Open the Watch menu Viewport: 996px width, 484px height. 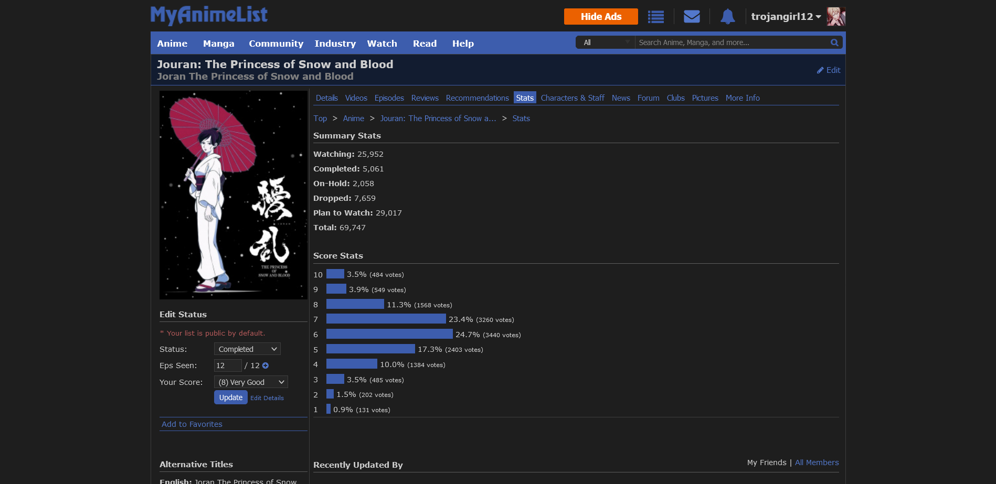[382, 44]
